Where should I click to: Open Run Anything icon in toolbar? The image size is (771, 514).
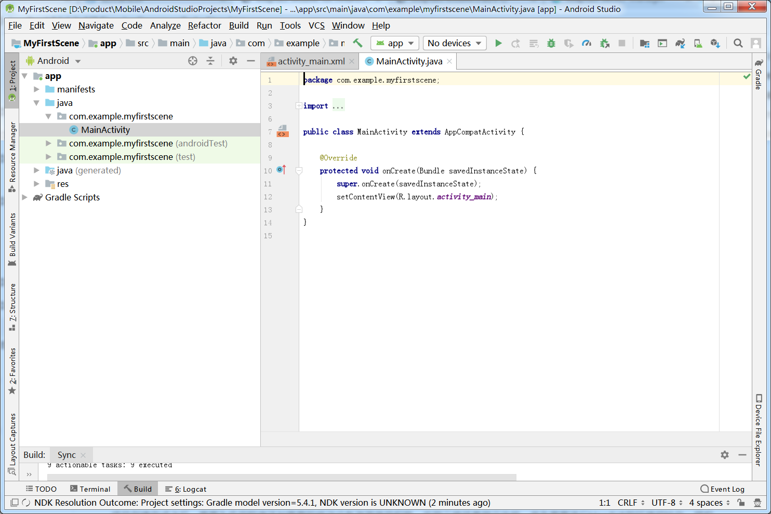click(x=662, y=43)
